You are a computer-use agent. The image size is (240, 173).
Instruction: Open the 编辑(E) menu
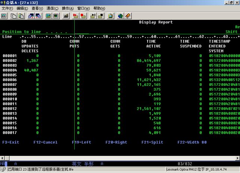22,9
